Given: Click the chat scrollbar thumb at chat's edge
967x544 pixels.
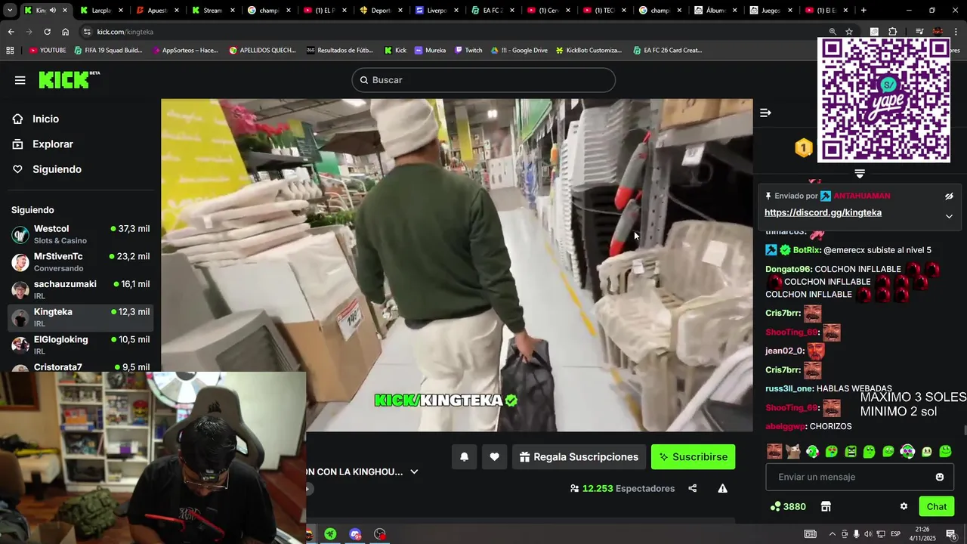Looking at the screenshot, I should (965, 430).
